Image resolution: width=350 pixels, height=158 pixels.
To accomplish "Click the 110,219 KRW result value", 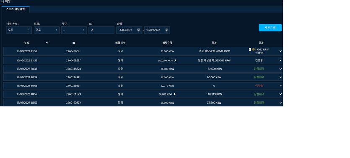I will point(214,94).
